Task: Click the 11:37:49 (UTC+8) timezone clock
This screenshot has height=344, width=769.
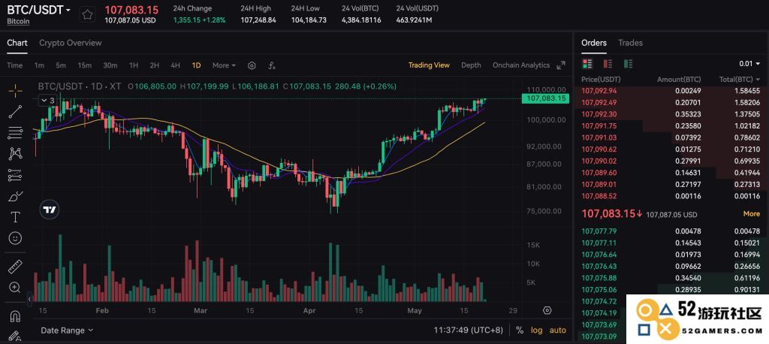Action: 469,330
